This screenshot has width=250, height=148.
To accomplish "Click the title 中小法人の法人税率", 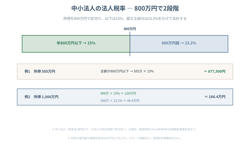I will point(98,8).
